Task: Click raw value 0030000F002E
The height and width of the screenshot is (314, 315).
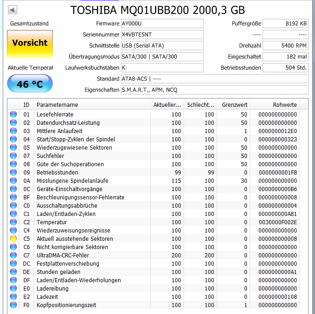Action: tap(278, 222)
